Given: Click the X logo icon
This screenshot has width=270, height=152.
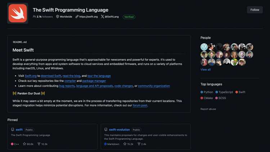Looking at the screenshot, I should point(103,17).
